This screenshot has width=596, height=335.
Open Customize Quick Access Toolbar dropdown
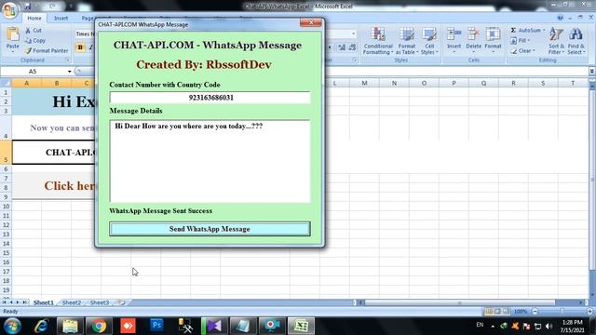[x=71, y=7]
